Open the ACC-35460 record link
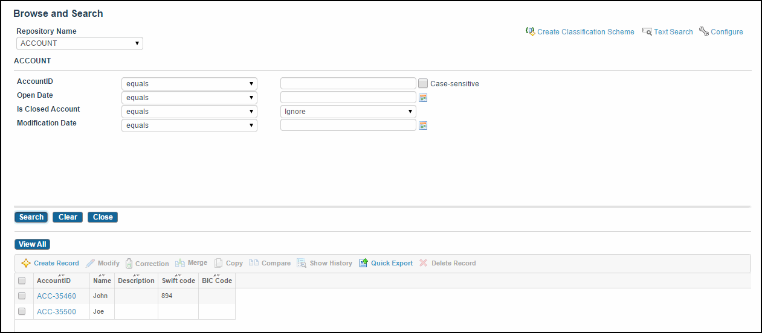The width and height of the screenshot is (762, 333). click(x=56, y=296)
